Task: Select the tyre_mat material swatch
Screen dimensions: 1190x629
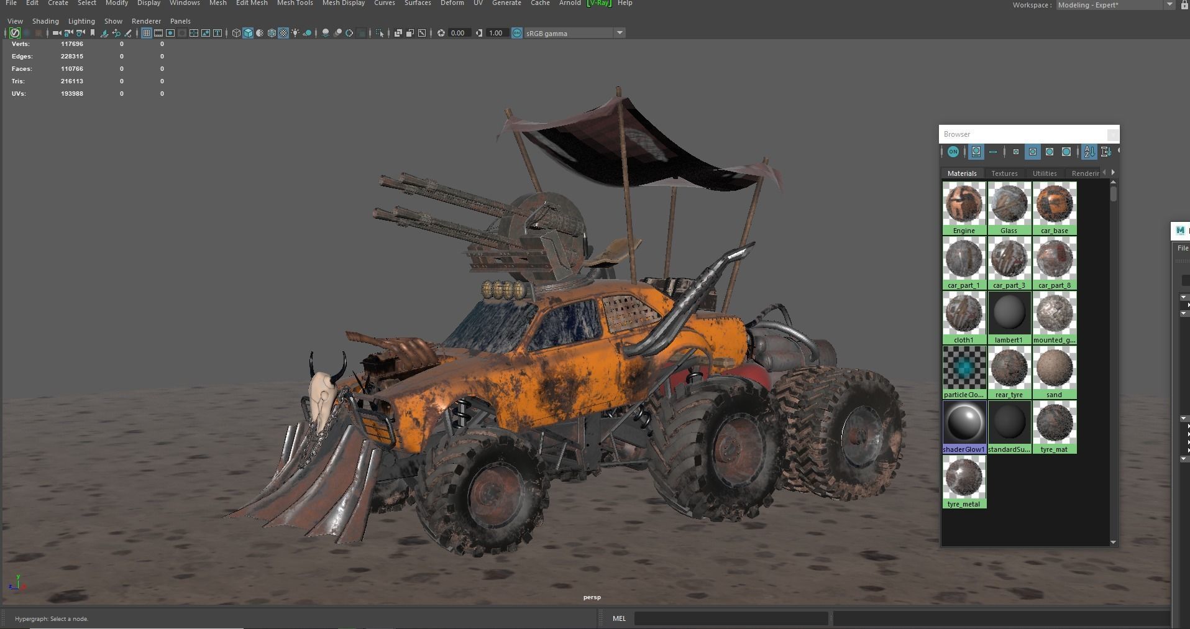Action: pyautogui.click(x=1055, y=427)
